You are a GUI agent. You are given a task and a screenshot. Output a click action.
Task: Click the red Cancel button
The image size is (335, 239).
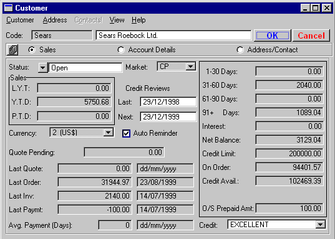(x=311, y=35)
